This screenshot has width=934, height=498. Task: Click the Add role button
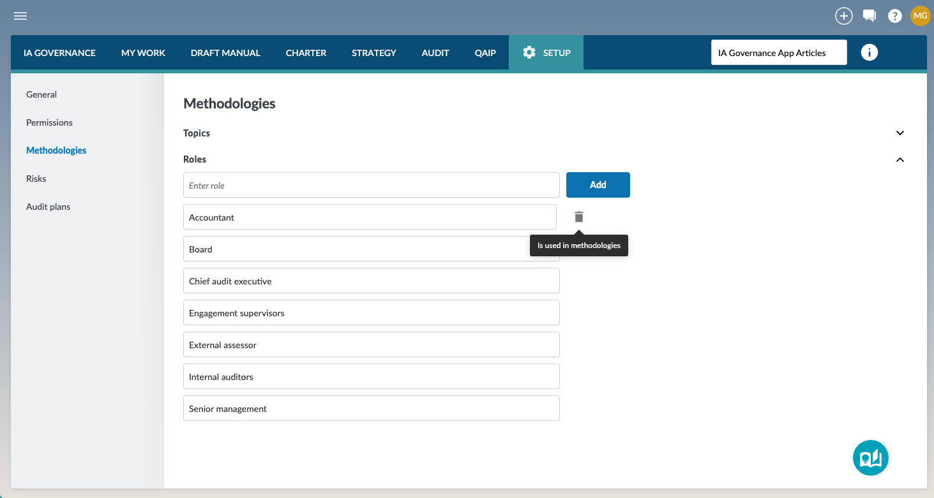point(598,185)
